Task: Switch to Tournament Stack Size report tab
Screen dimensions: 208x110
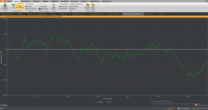Action: click(96, 14)
